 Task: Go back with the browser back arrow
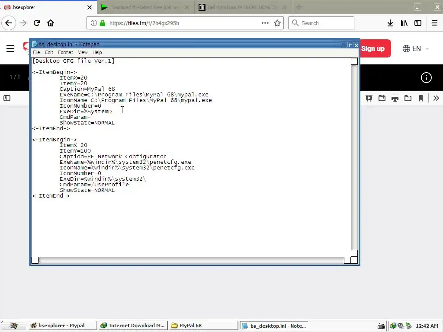coord(9,23)
